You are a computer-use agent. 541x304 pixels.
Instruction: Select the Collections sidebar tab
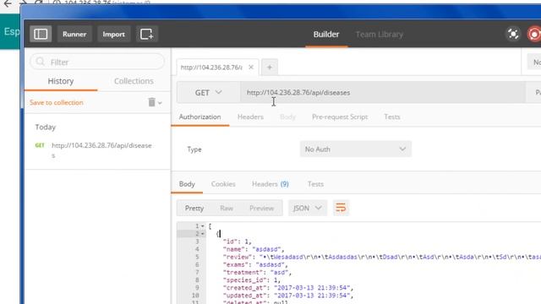click(134, 81)
